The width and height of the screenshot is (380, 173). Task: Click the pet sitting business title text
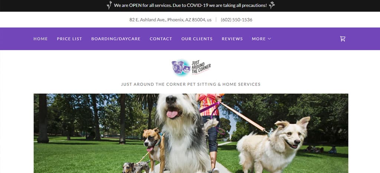coord(191,84)
